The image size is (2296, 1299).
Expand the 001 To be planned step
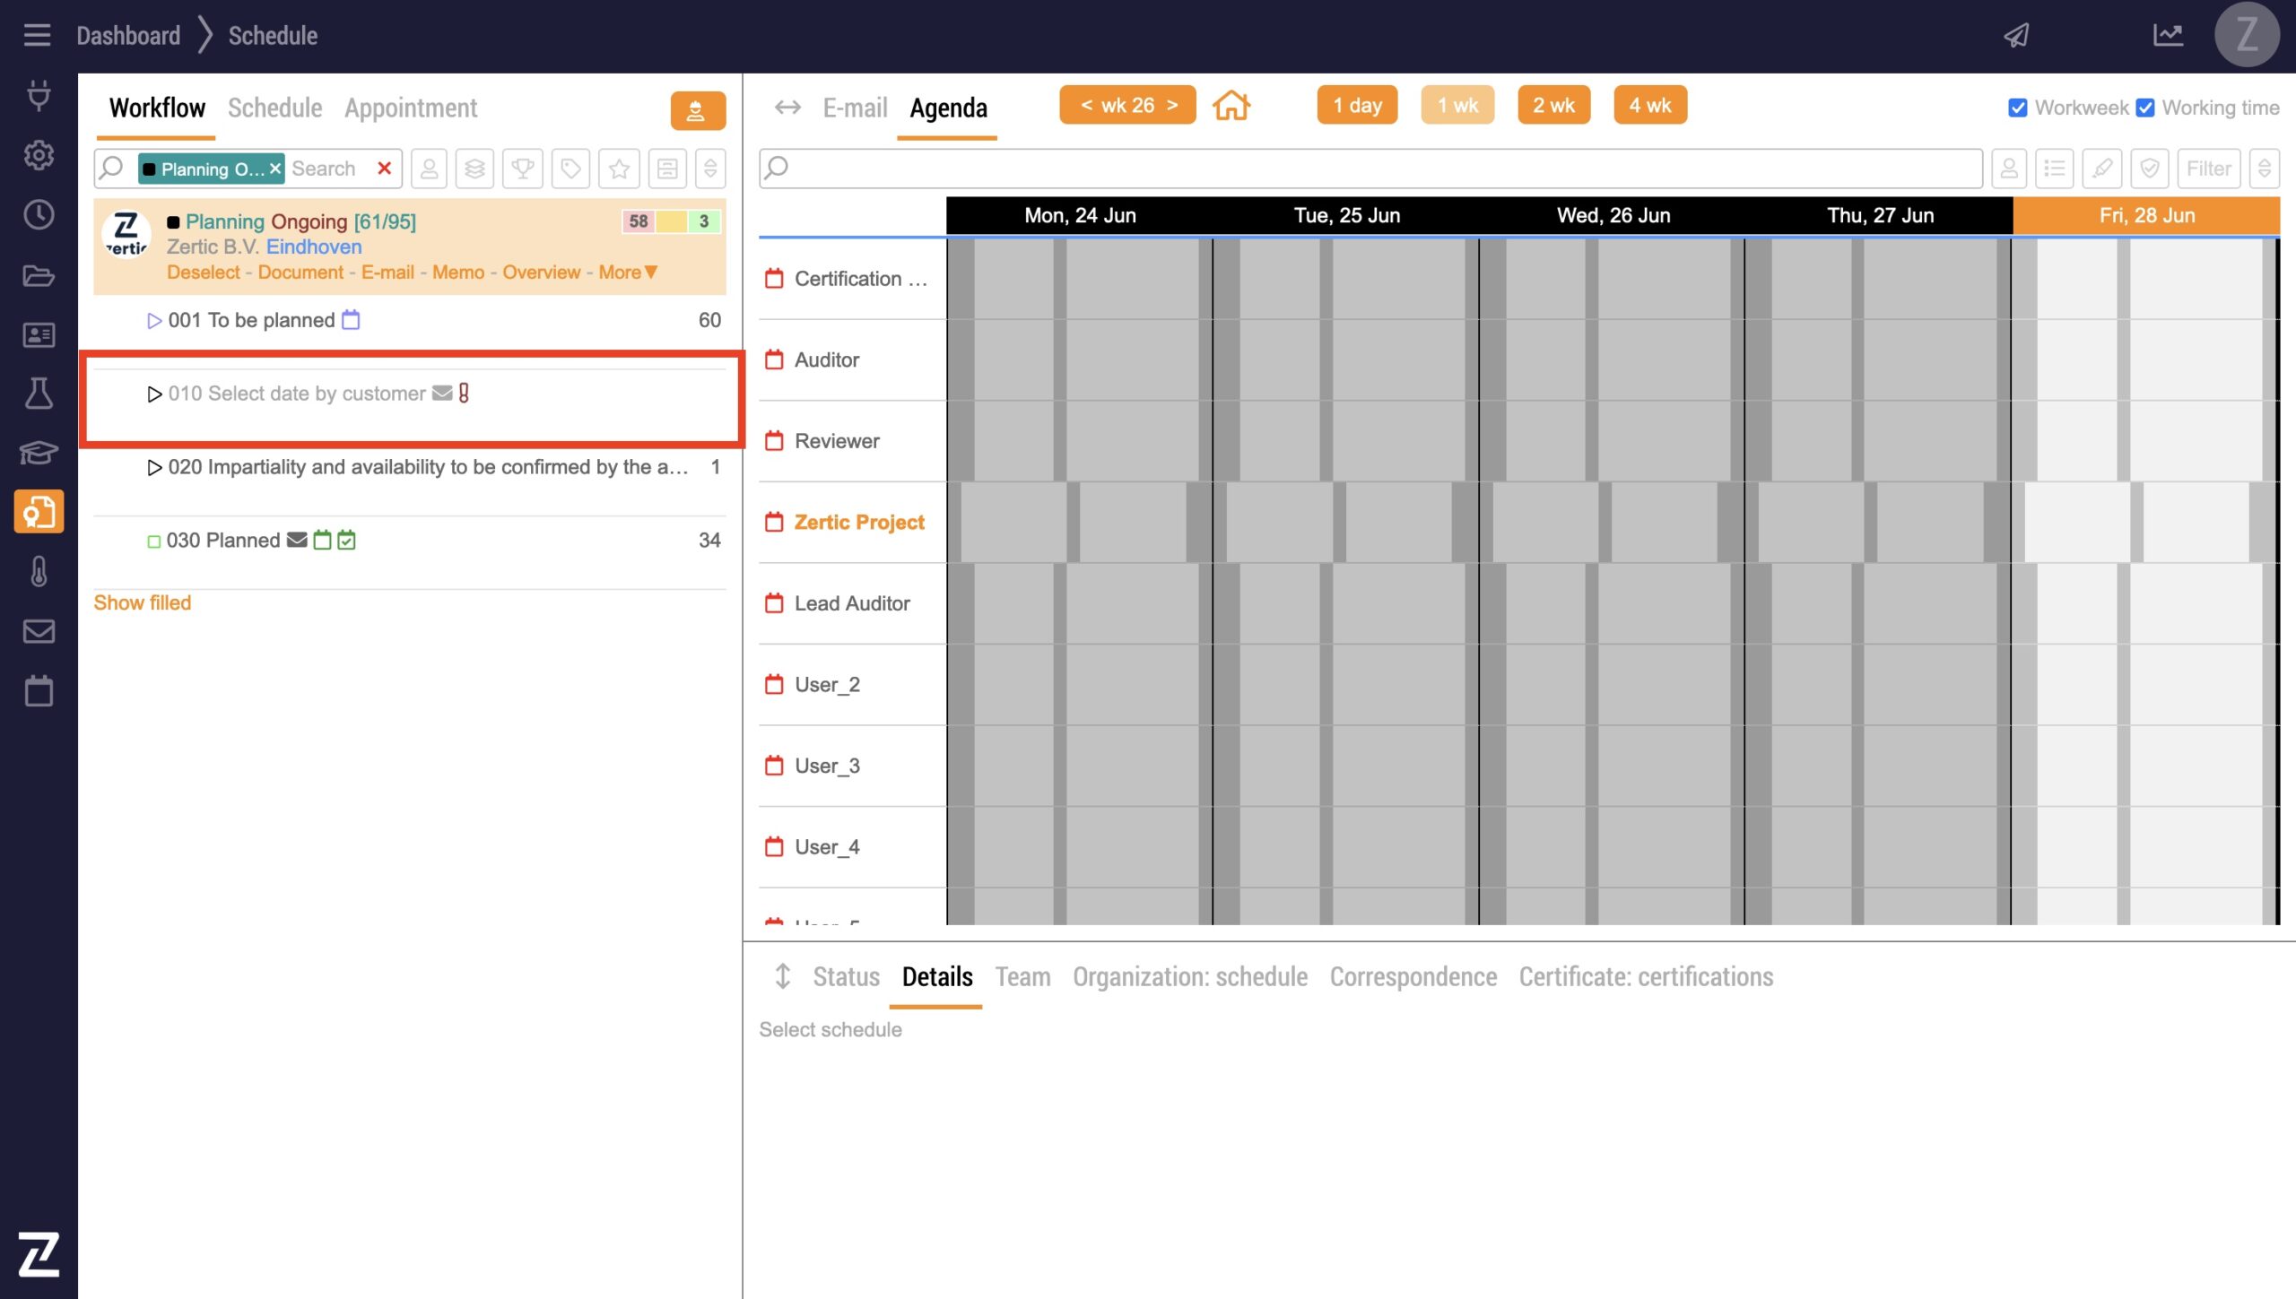point(154,321)
